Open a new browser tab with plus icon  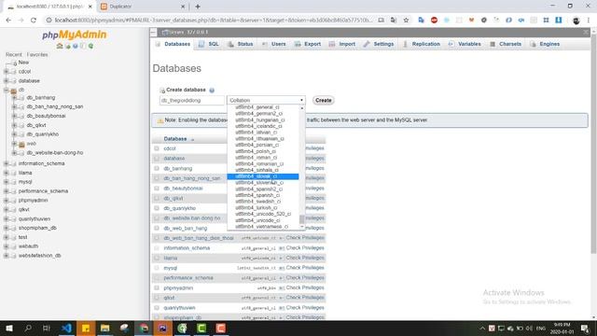tap(198, 7)
